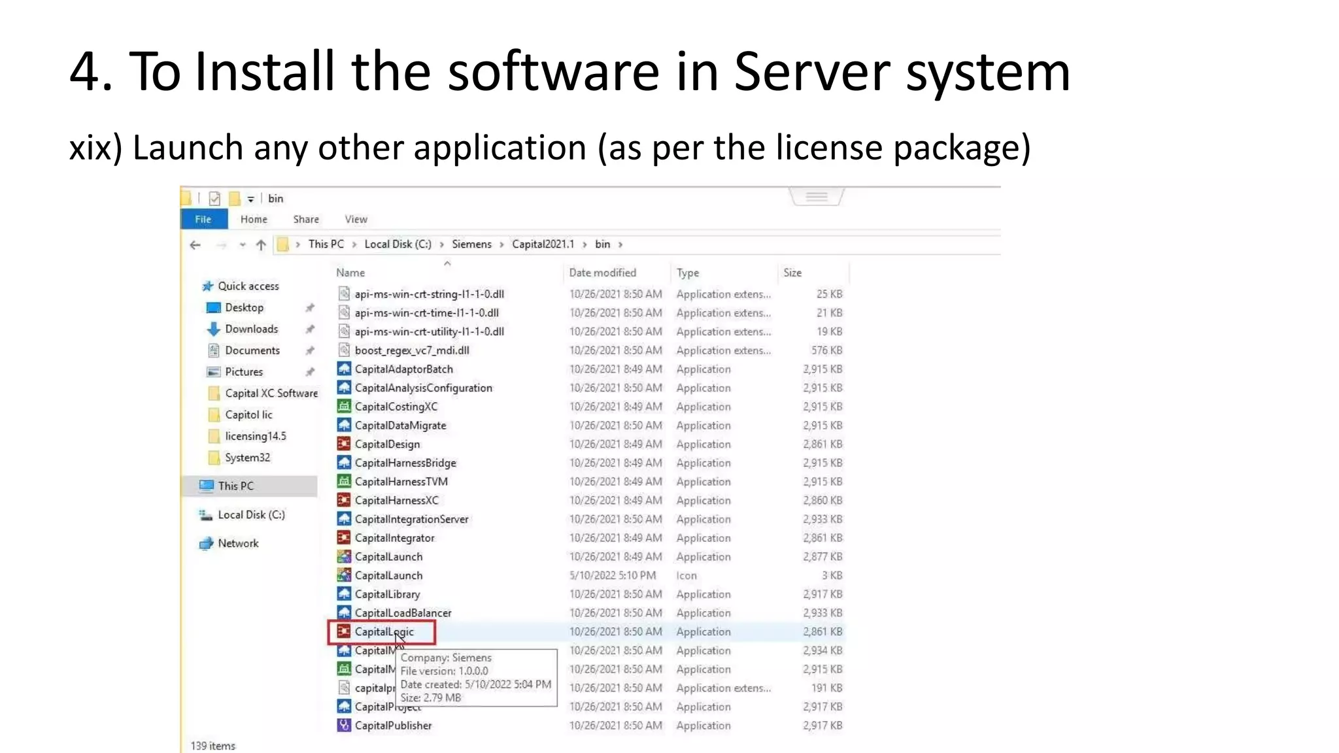Go up one folder level arrow
Screen dimensions: 1339x753
pyautogui.click(x=261, y=245)
